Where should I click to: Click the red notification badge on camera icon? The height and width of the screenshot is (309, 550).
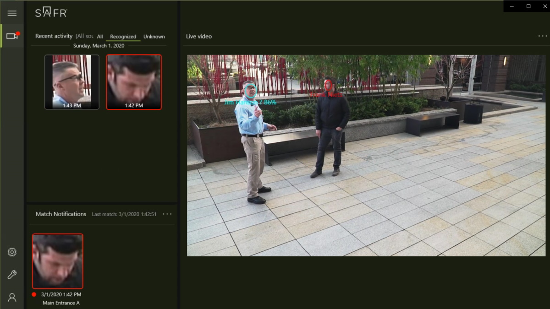point(18,33)
